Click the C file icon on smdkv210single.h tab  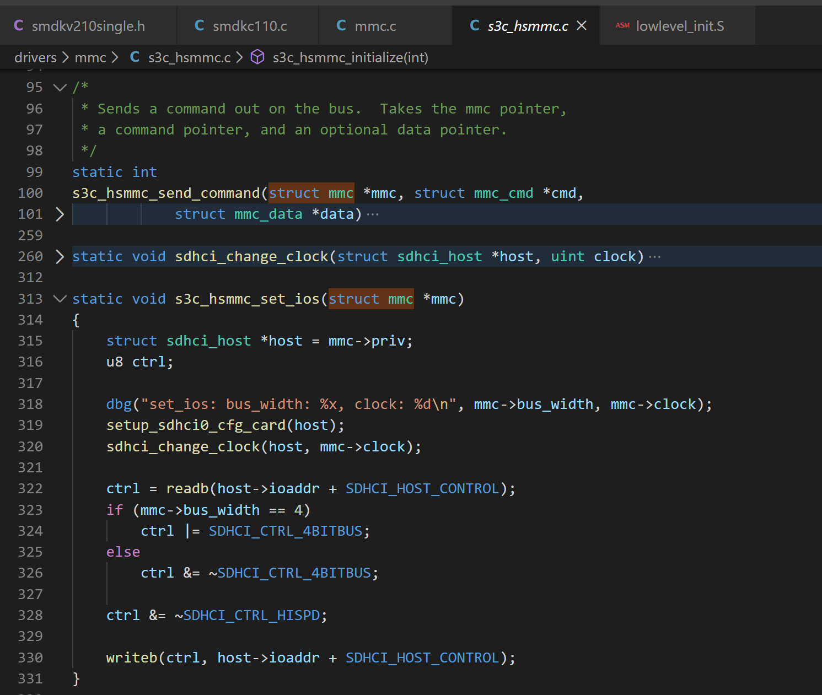[19, 26]
